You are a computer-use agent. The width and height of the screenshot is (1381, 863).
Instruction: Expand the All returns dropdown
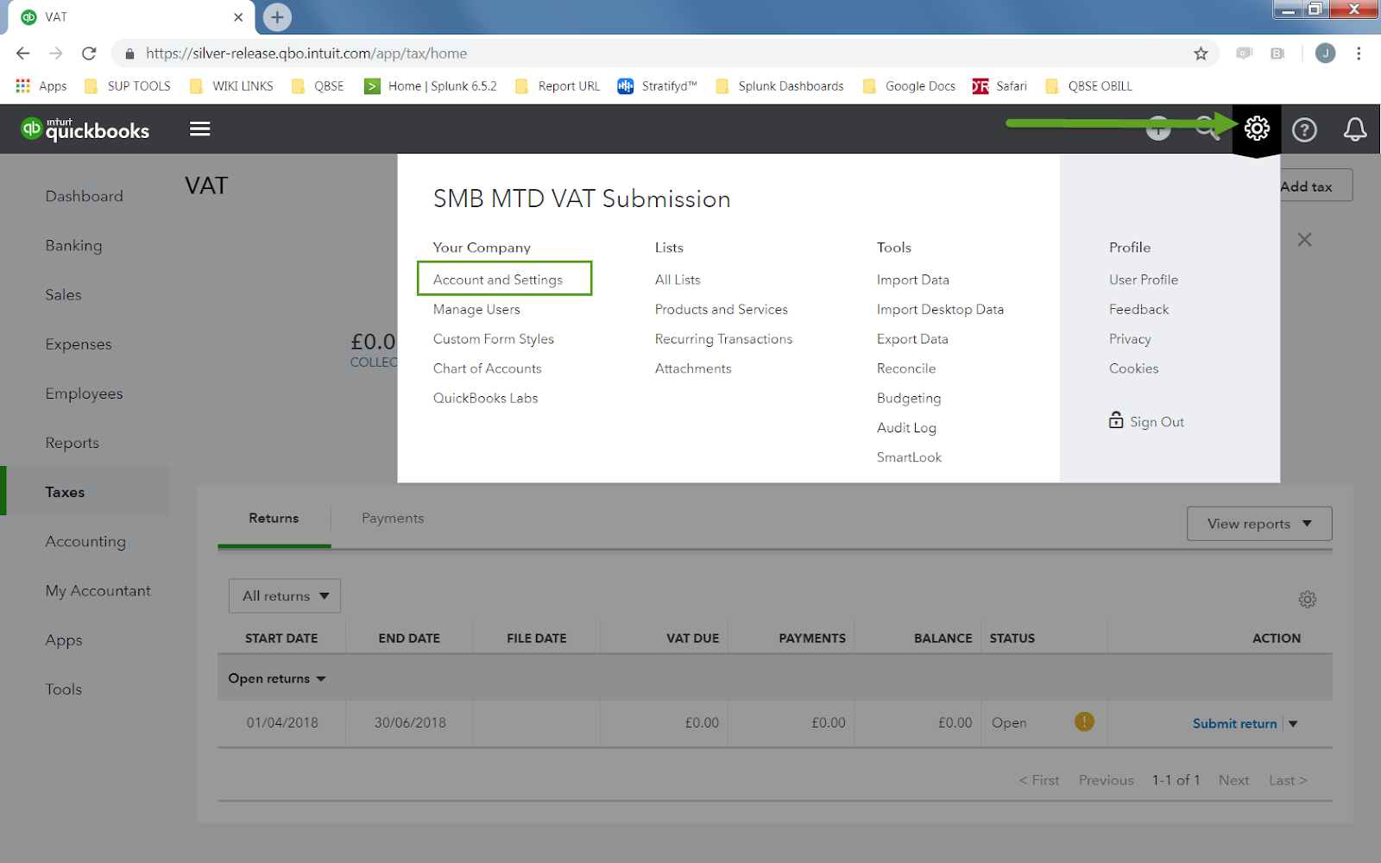click(285, 595)
